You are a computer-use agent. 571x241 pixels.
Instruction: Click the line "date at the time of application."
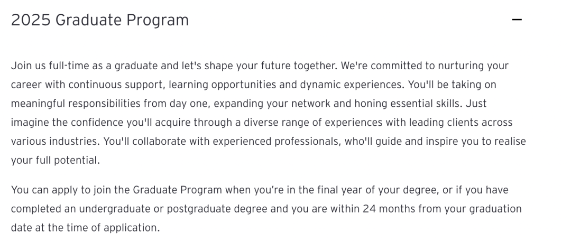tap(85, 228)
